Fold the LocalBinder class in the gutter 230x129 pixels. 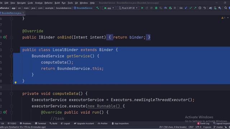point(11,50)
